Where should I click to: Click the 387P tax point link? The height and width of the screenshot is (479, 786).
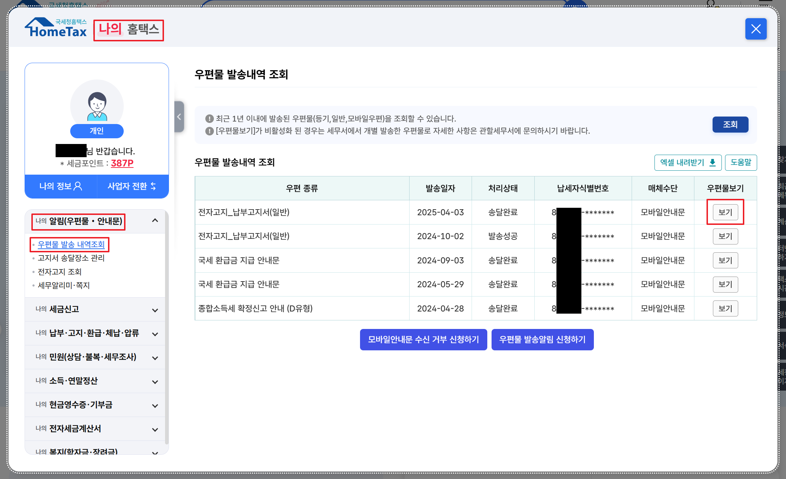(122, 163)
